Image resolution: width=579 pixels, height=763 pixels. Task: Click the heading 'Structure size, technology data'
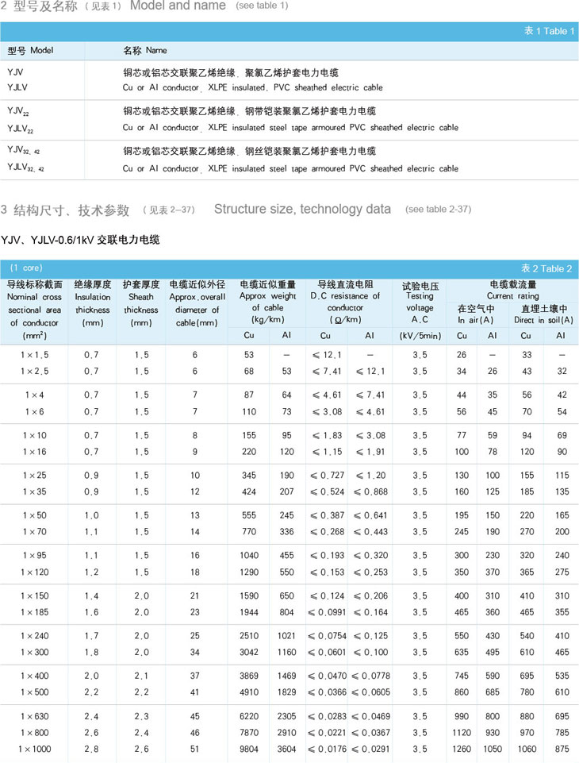click(x=302, y=210)
